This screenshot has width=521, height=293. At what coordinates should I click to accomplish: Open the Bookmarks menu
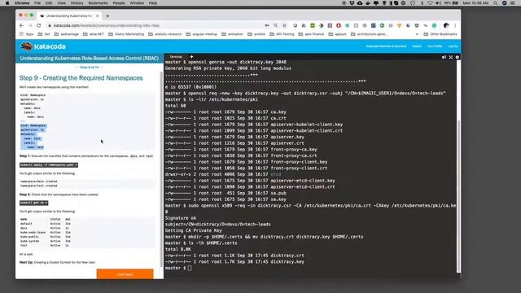(x=98, y=3)
